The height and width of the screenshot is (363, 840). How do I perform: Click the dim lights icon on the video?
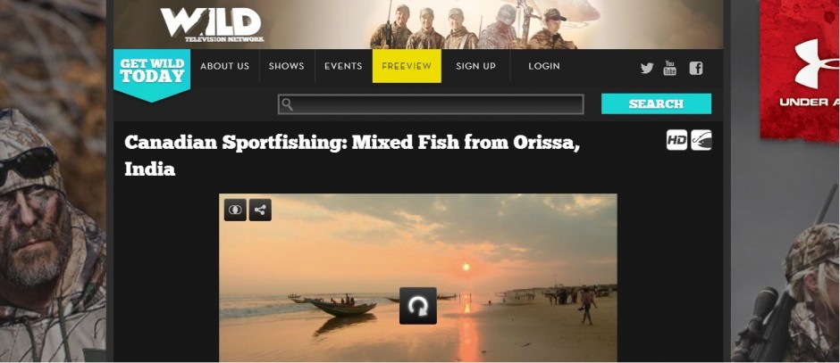pyautogui.click(x=235, y=210)
